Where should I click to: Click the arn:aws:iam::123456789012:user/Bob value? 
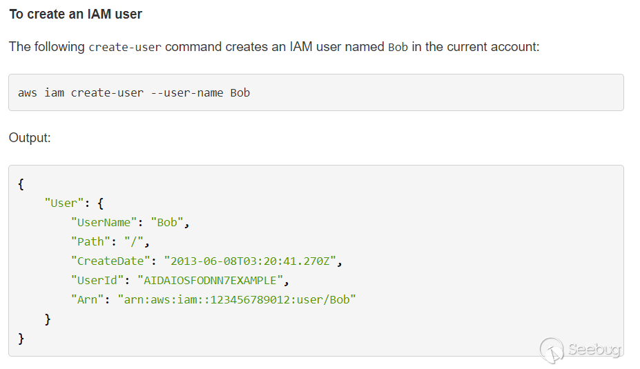pyautogui.click(x=236, y=300)
